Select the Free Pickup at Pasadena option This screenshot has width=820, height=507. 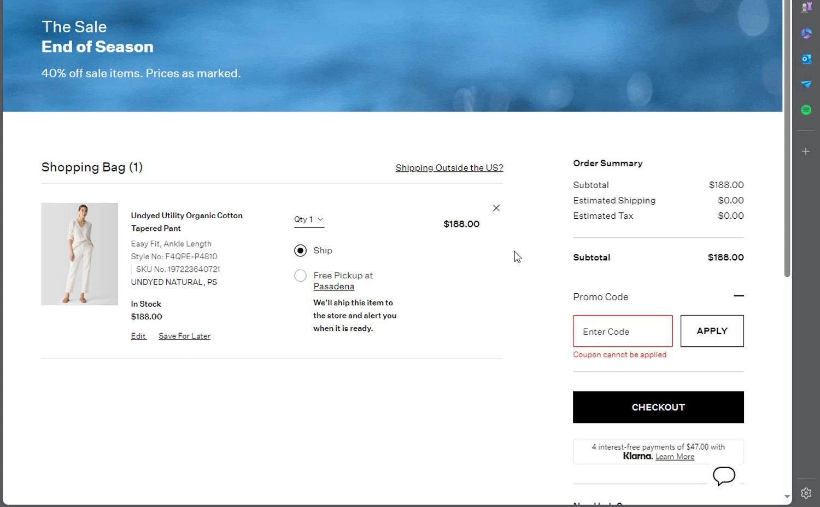[300, 276]
